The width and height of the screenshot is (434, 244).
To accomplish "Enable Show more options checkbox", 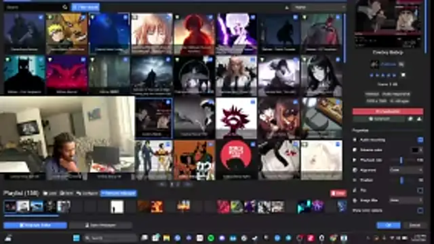I will (x=420, y=211).
